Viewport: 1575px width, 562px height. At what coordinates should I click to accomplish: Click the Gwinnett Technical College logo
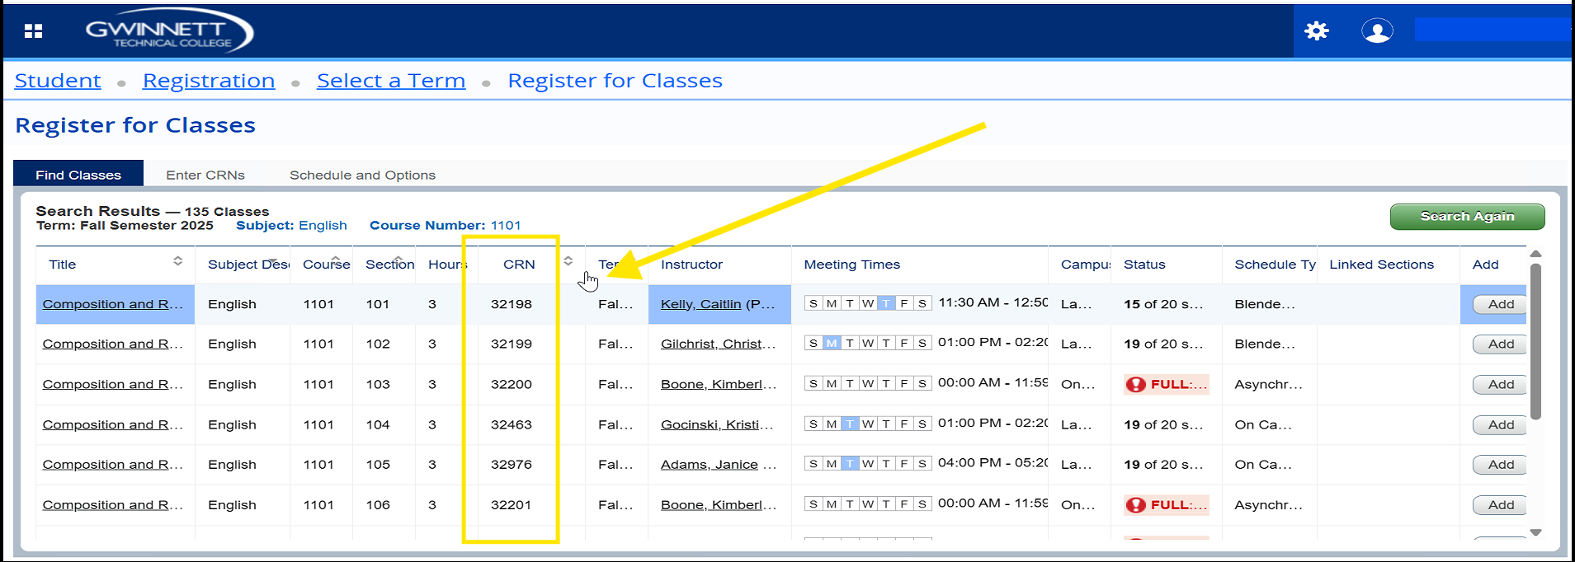[169, 31]
